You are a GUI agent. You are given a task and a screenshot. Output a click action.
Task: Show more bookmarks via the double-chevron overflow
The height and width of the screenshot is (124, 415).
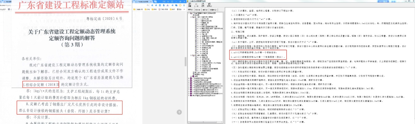click(x=184, y=9)
